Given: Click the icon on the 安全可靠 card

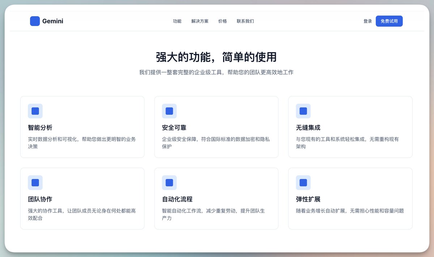Looking at the screenshot, I should [x=169, y=111].
